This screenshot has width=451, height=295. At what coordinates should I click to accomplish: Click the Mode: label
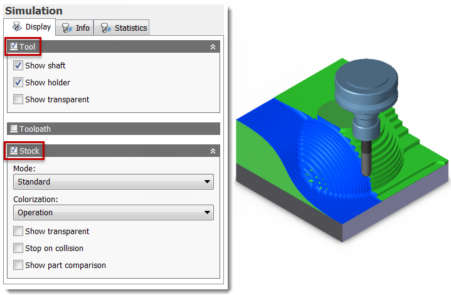click(x=24, y=168)
